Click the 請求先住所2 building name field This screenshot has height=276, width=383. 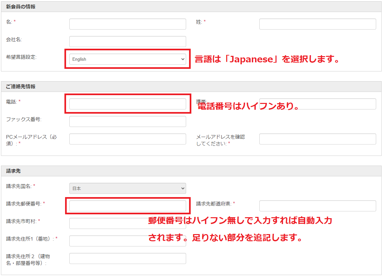pos(128,258)
